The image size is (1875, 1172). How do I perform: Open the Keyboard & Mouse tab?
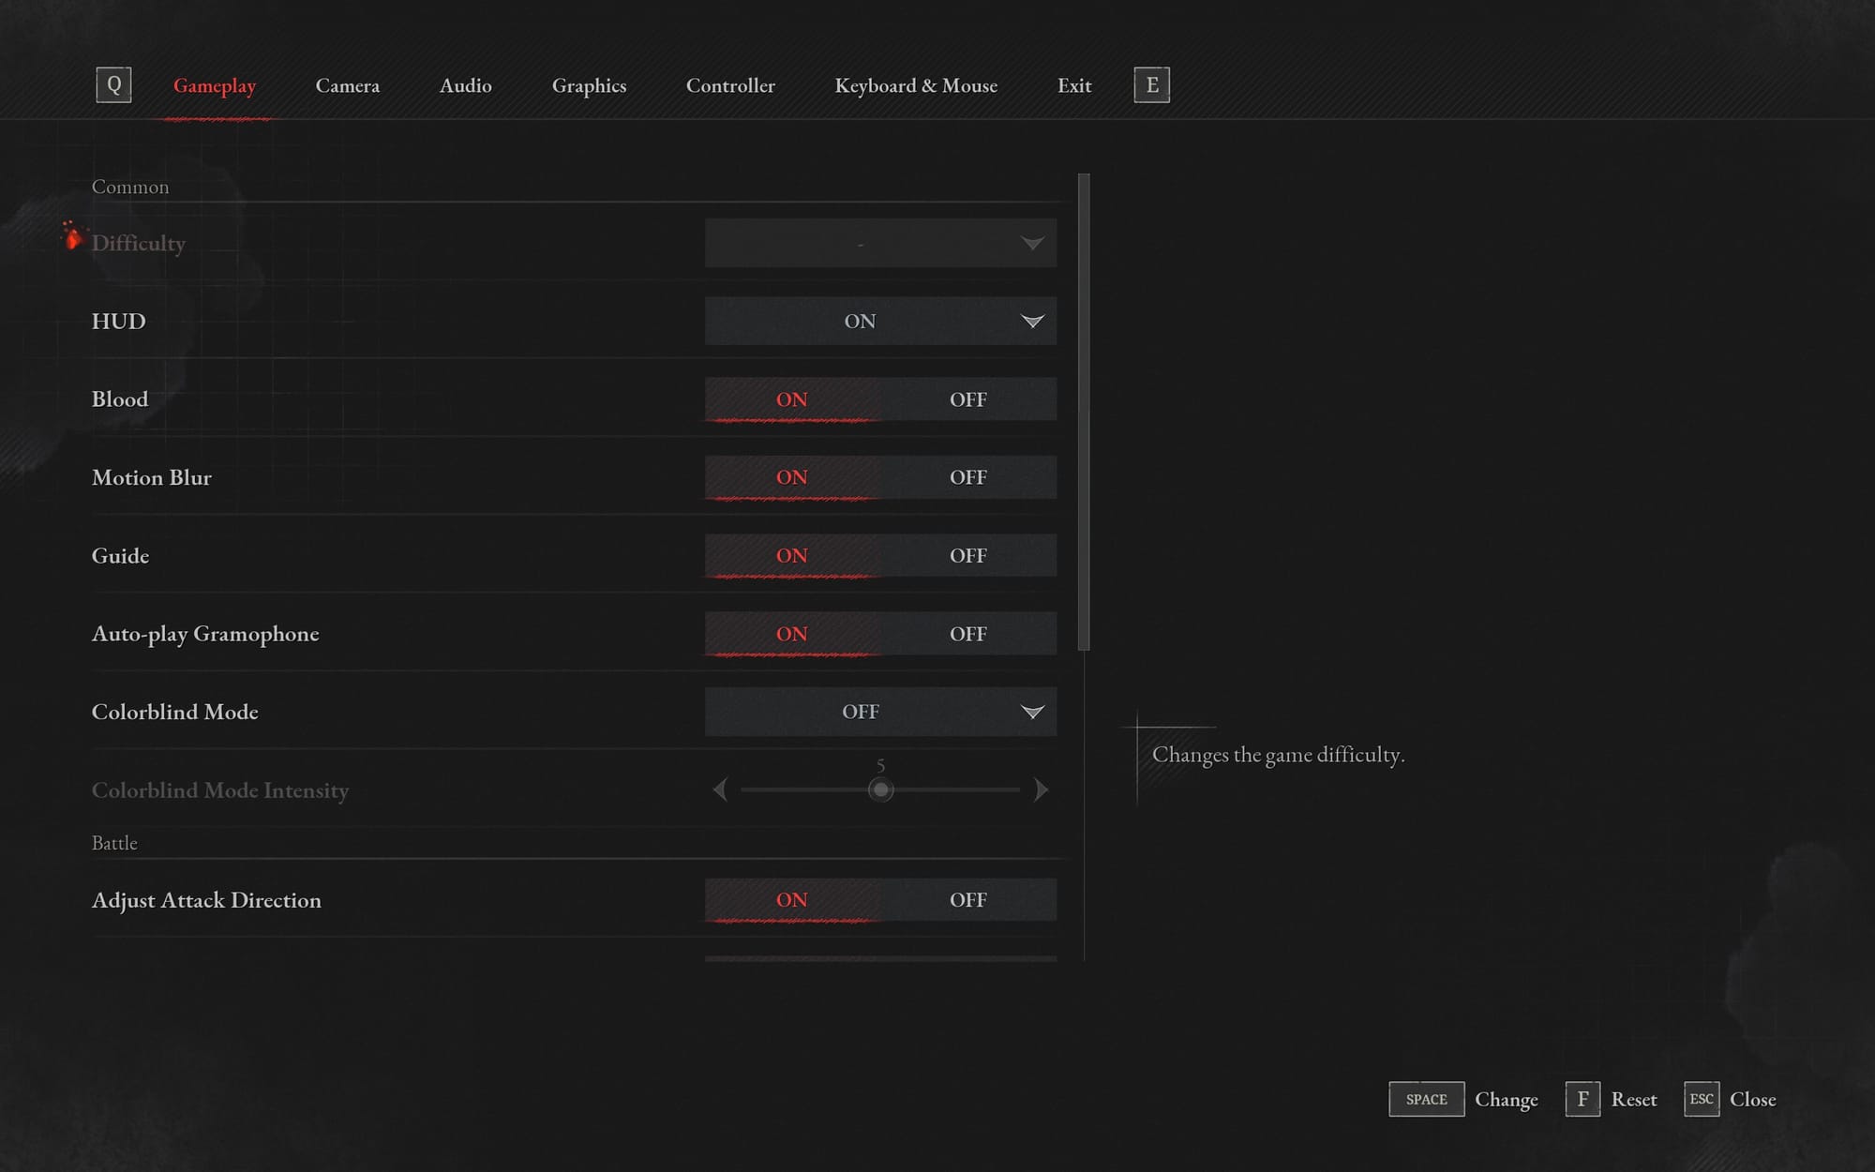(x=916, y=85)
